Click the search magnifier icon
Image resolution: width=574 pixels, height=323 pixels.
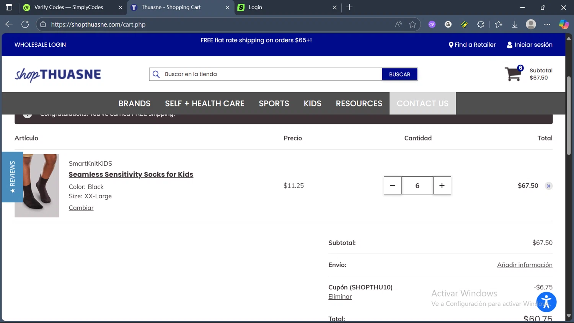(x=156, y=74)
